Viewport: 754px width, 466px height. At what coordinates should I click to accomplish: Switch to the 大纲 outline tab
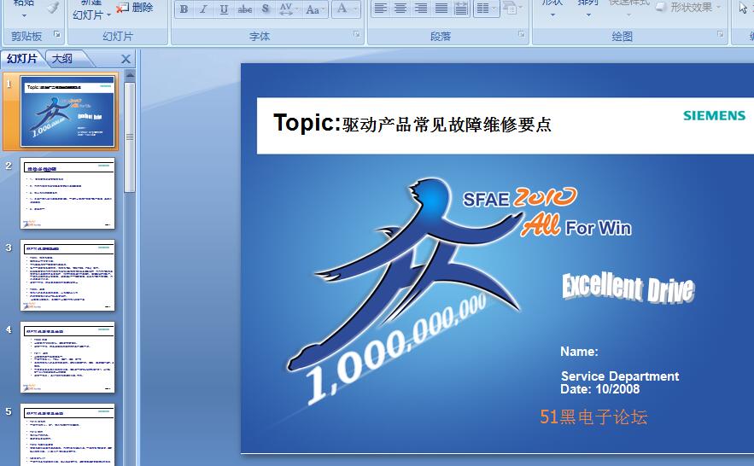63,59
